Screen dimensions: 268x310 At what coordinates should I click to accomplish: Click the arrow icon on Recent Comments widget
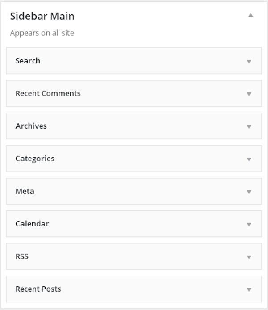pyautogui.click(x=249, y=94)
